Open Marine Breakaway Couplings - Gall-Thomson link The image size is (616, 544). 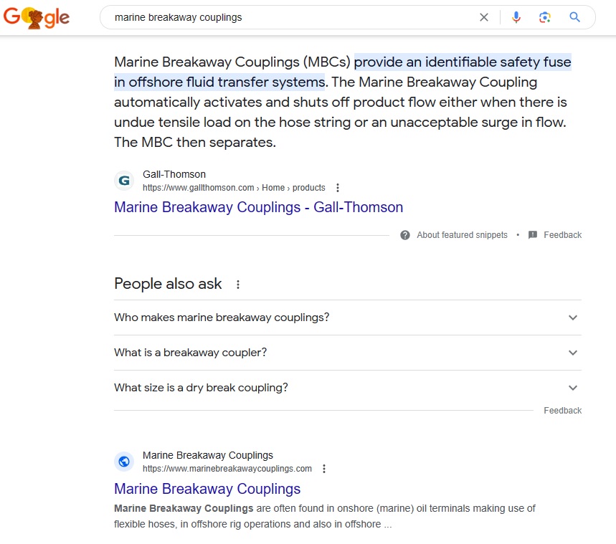click(x=258, y=207)
